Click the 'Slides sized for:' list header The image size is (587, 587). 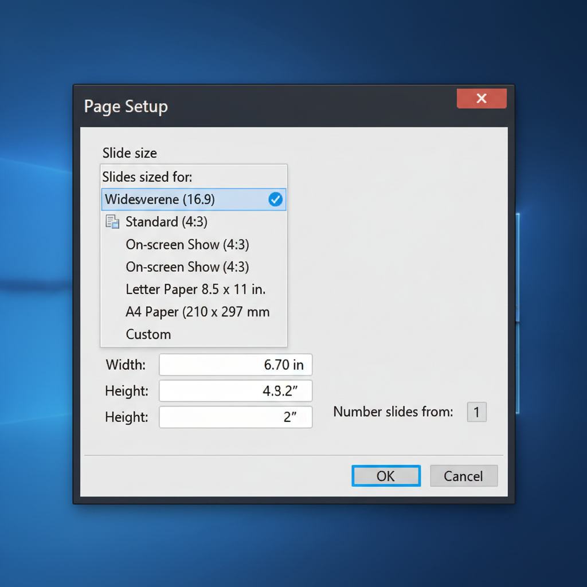[x=147, y=177]
